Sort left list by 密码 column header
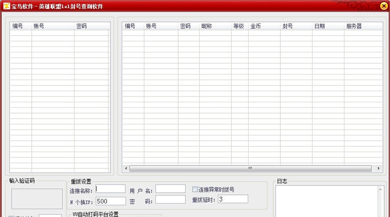Image resolution: width=390 pixels, height=217 pixels. (x=91, y=26)
